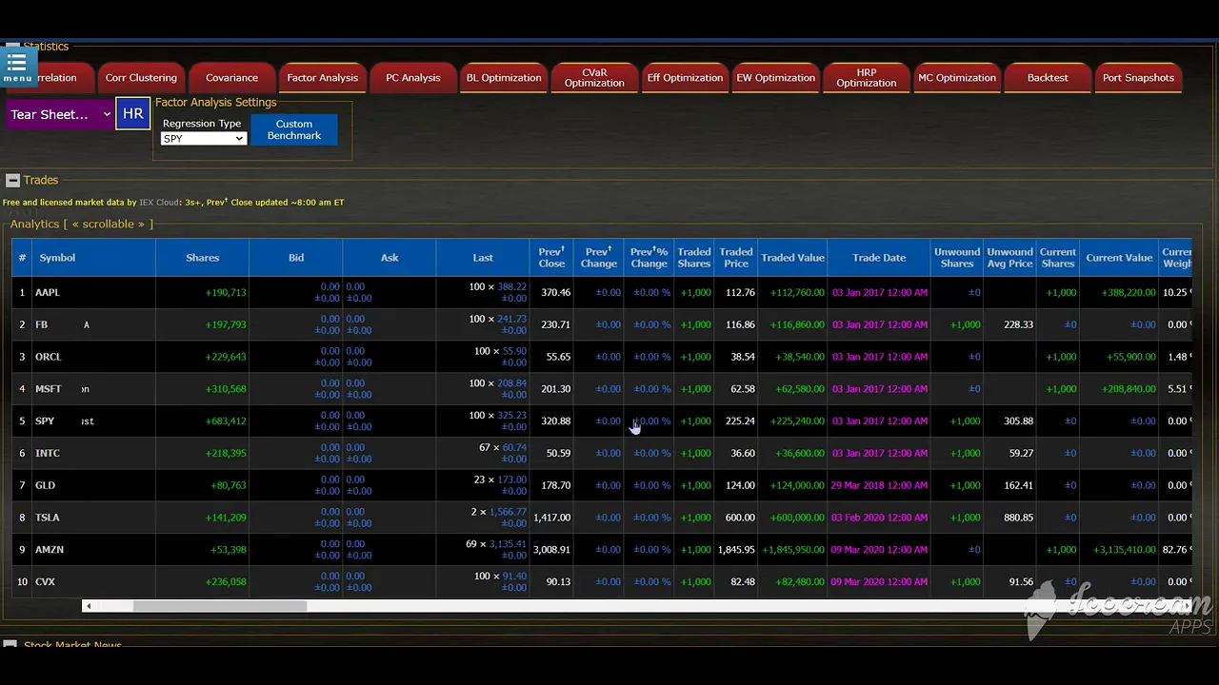Screen dimensions: 1219x685
Task: Click prev close value 1,417.00
Action: (552, 518)
